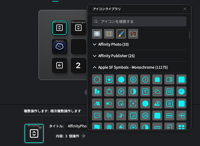Expand the Affinity Publisher (25) section
Image resolution: width=200 pixels, height=146 pixels.
[x=139, y=56]
